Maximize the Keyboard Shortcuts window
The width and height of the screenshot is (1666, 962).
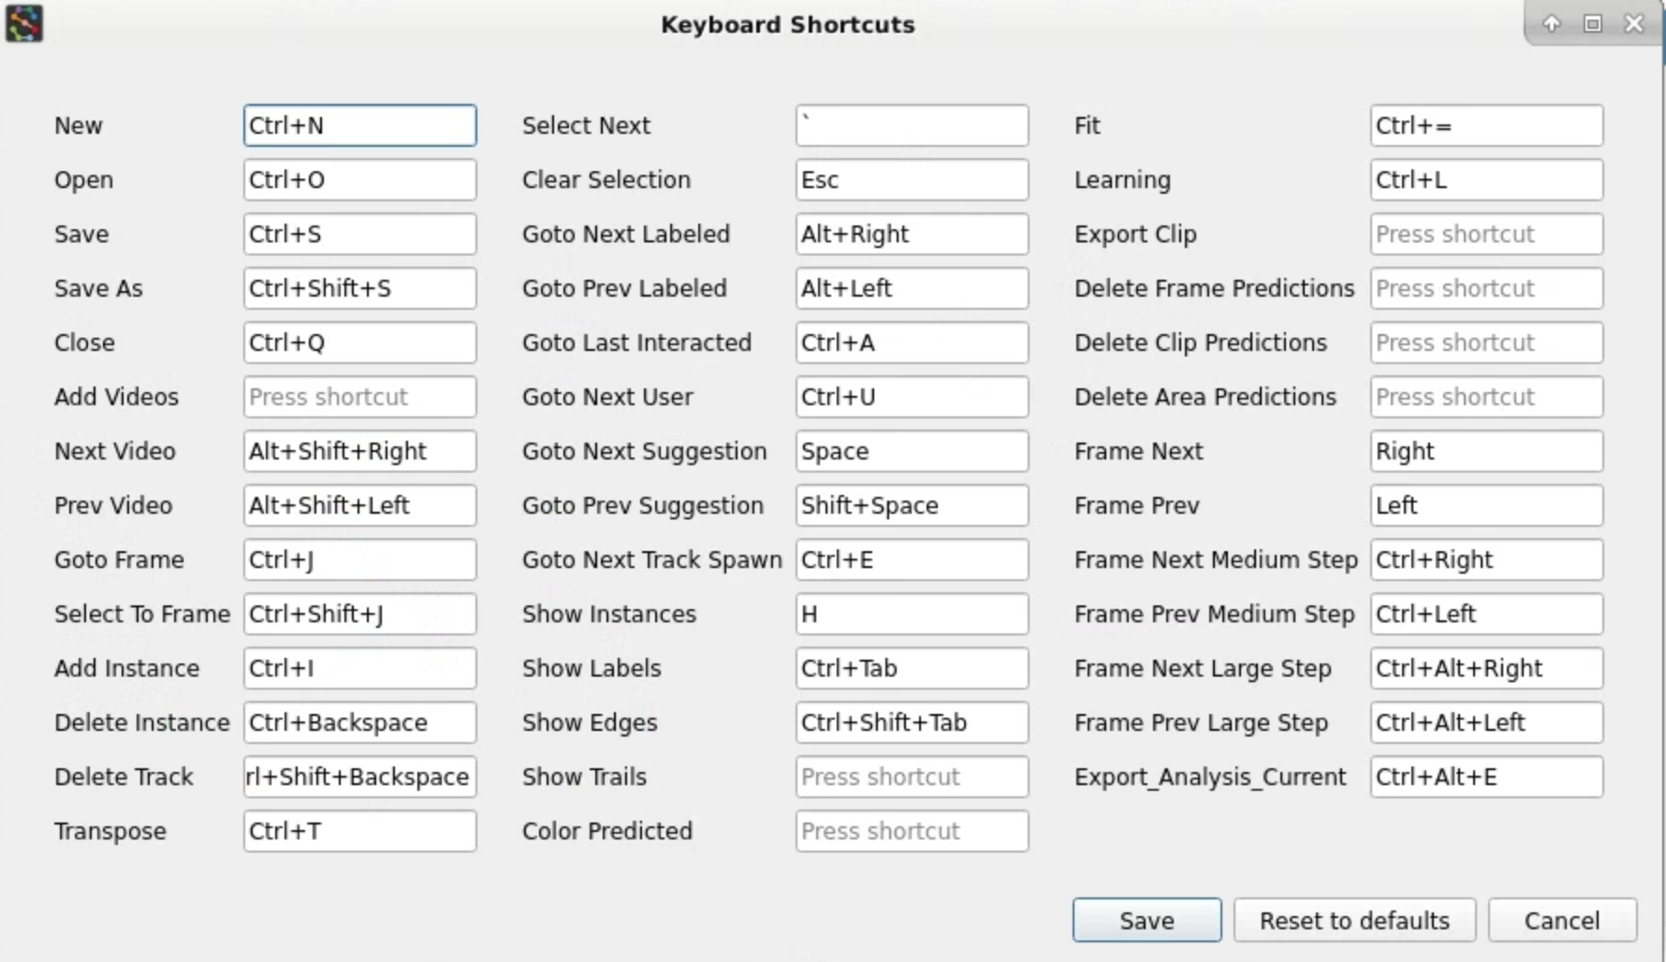(1593, 23)
